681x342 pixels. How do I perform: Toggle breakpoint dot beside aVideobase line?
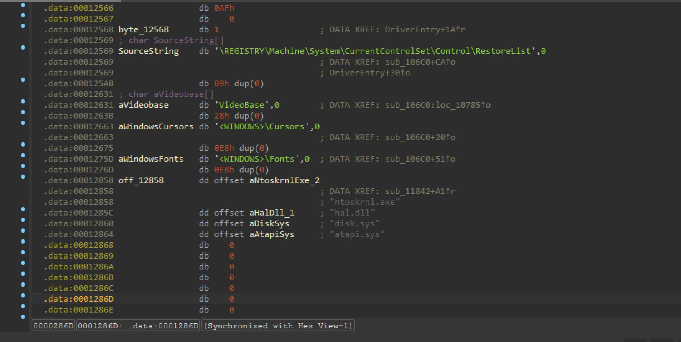pyautogui.click(x=23, y=101)
